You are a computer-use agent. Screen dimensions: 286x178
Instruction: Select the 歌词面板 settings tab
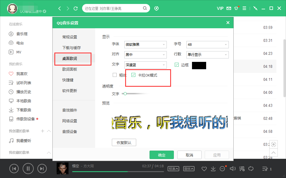70,69
